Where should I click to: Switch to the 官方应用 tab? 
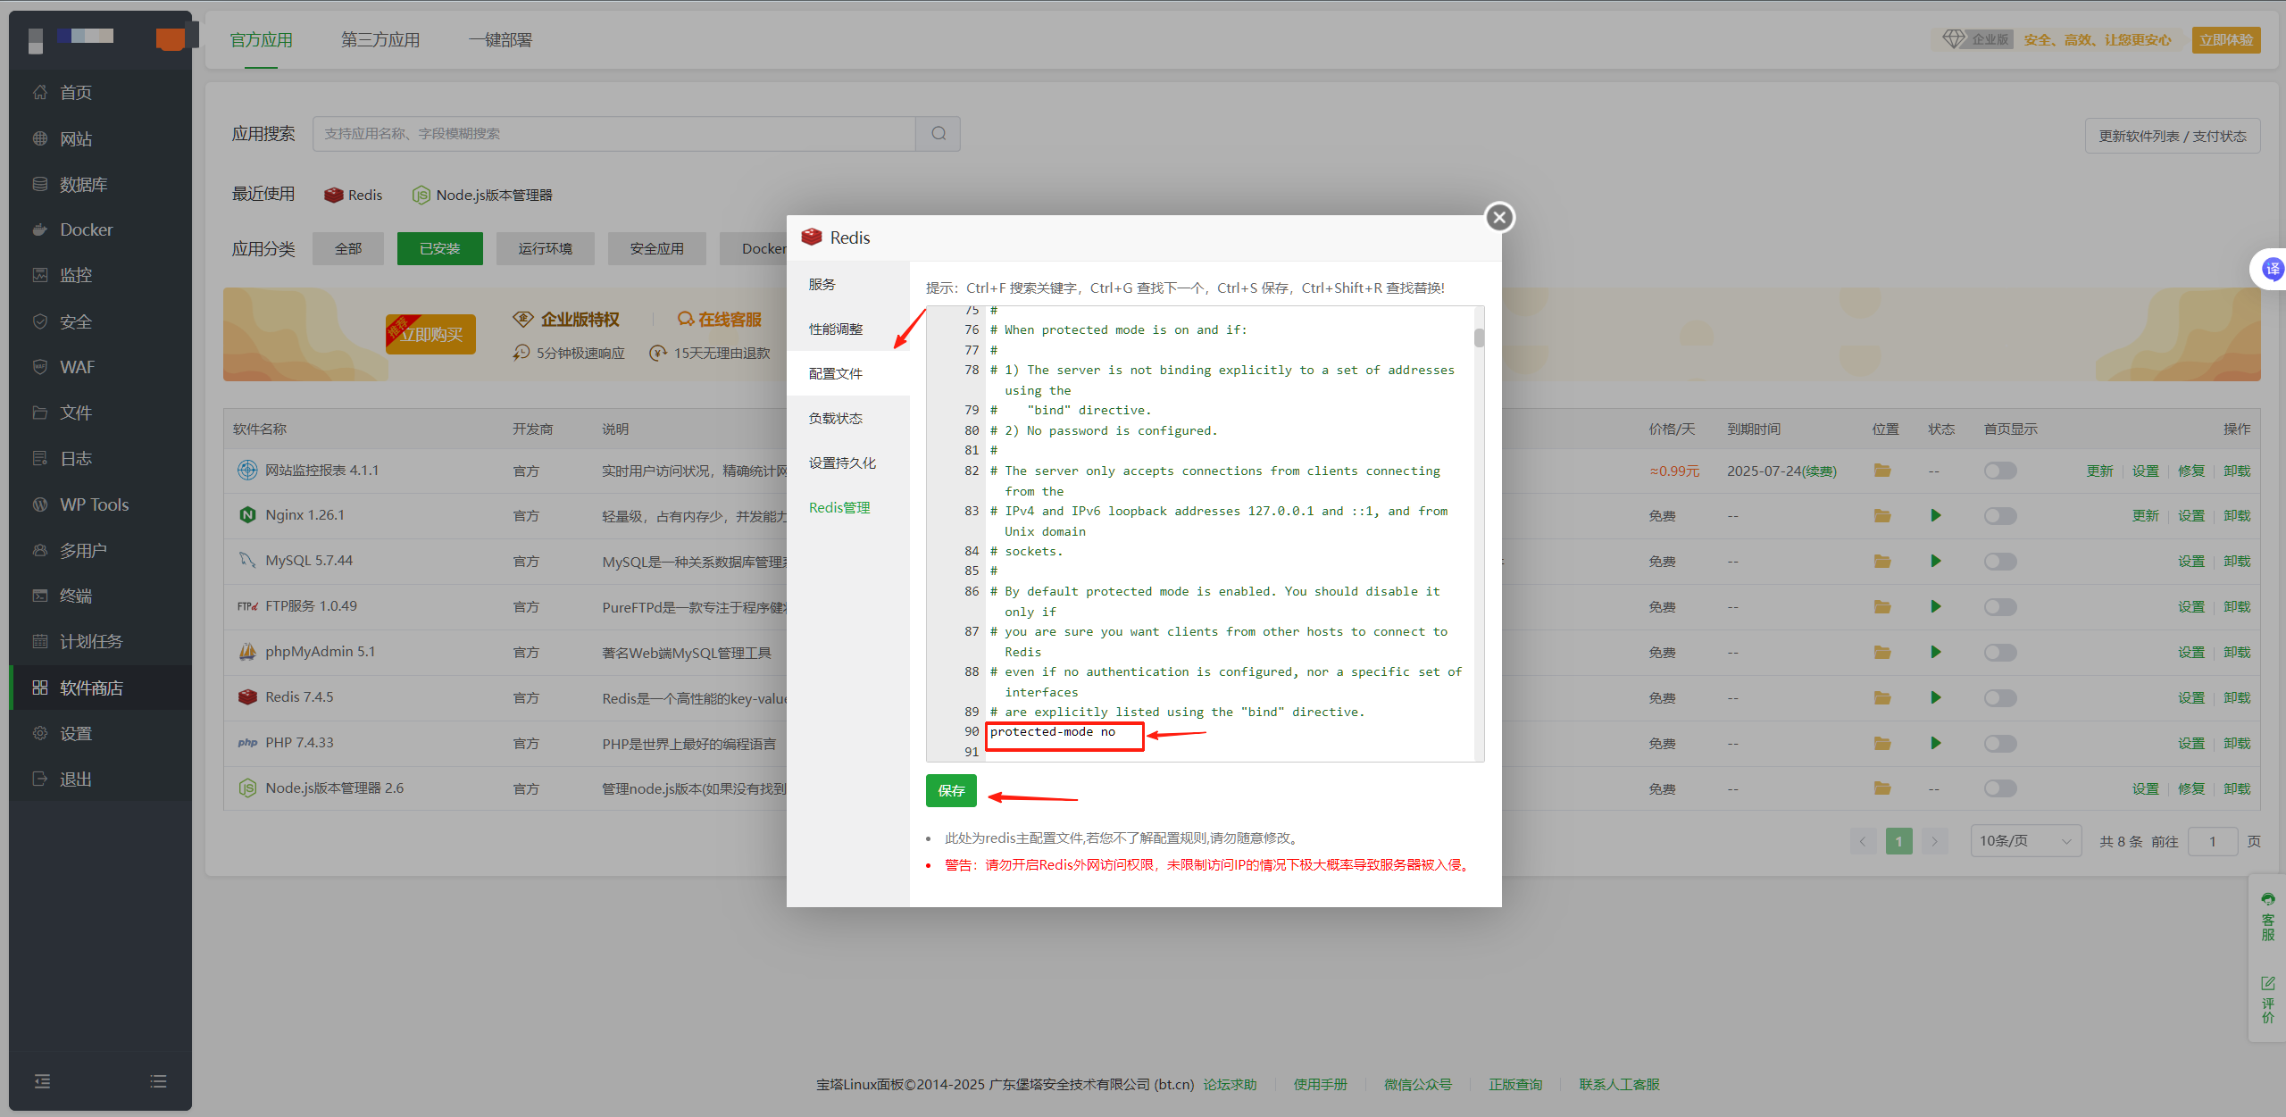coord(261,40)
